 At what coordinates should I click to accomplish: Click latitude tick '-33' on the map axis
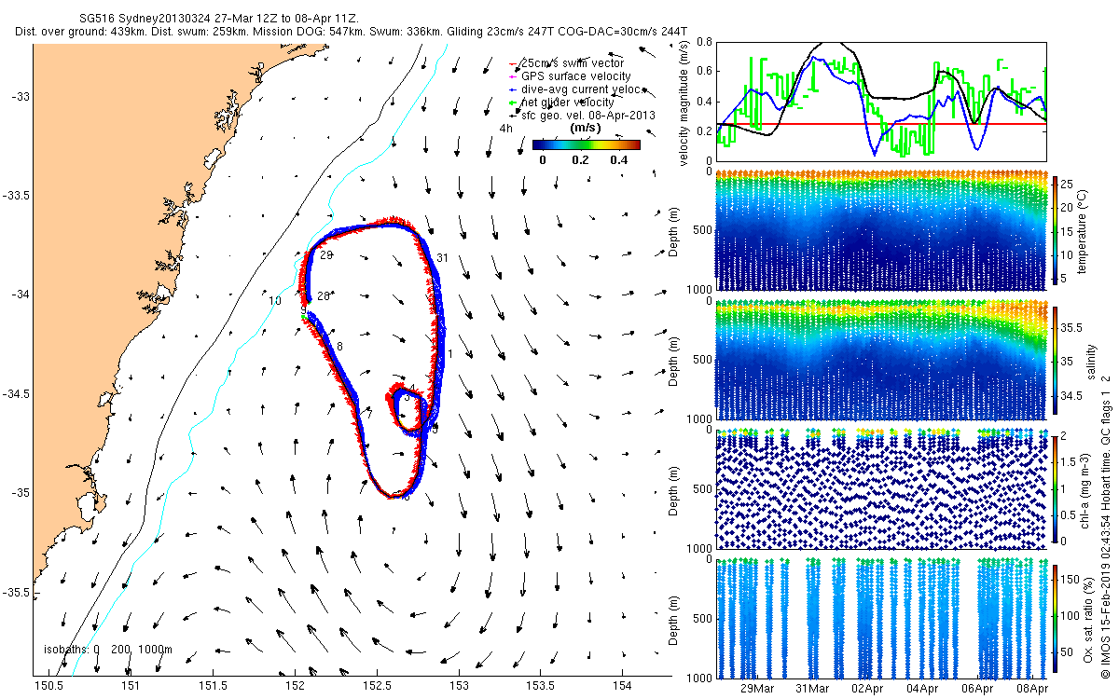19,96
